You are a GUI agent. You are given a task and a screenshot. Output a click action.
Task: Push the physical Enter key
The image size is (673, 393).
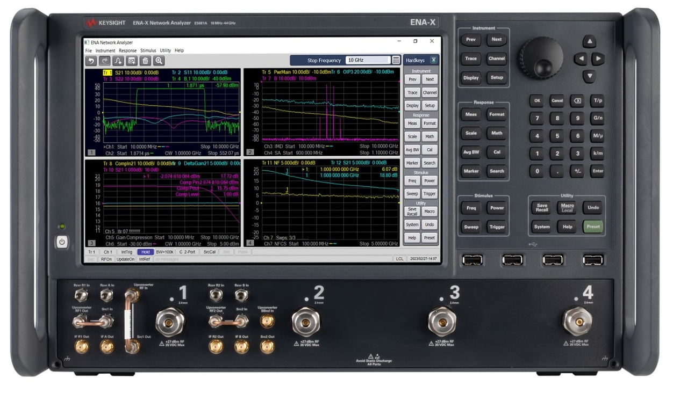click(597, 171)
